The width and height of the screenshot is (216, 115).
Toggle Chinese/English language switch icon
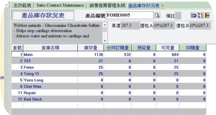(x=200, y=16)
